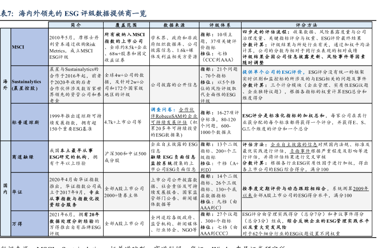380x248 pixels.
Task: Click the 万得 coverage cell '全部A股上市公司'
Action: point(126,224)
